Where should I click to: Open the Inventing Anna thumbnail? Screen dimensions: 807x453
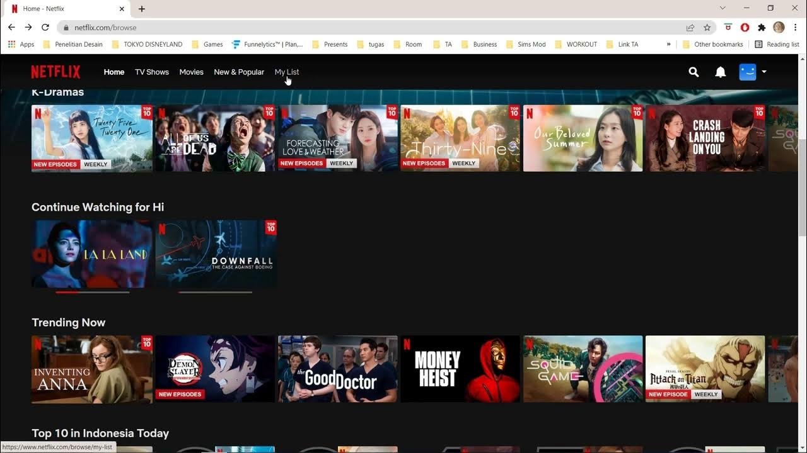tap(92, 369)
